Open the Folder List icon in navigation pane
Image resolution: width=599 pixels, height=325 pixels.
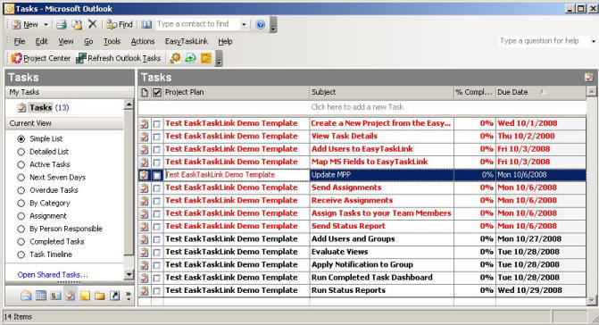click(x=100, y=296)
